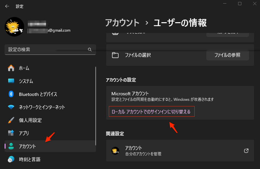Open アプリ settings

click(50, 133)
